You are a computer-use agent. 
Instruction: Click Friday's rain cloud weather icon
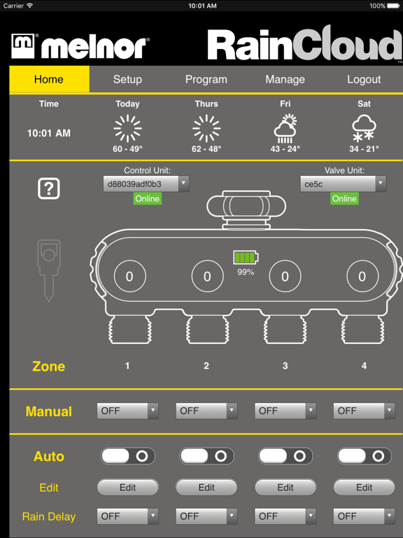[285, 128]
